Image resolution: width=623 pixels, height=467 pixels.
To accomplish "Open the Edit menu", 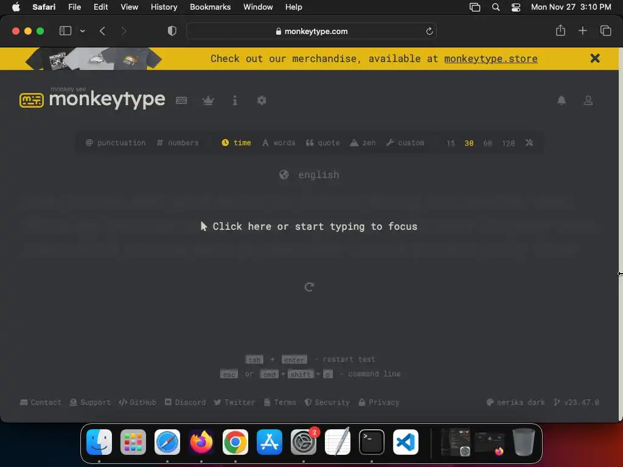I will tap(101, 7).
